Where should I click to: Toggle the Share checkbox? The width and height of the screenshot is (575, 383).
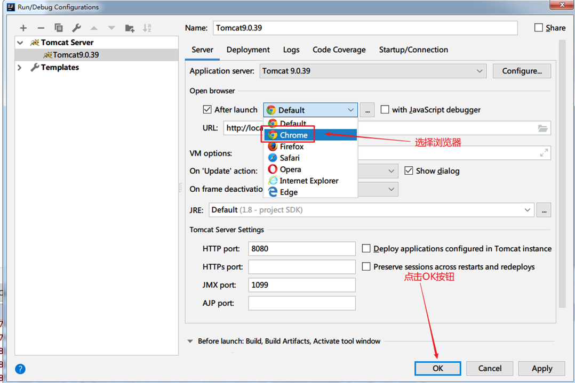click(x=538, y=28)
